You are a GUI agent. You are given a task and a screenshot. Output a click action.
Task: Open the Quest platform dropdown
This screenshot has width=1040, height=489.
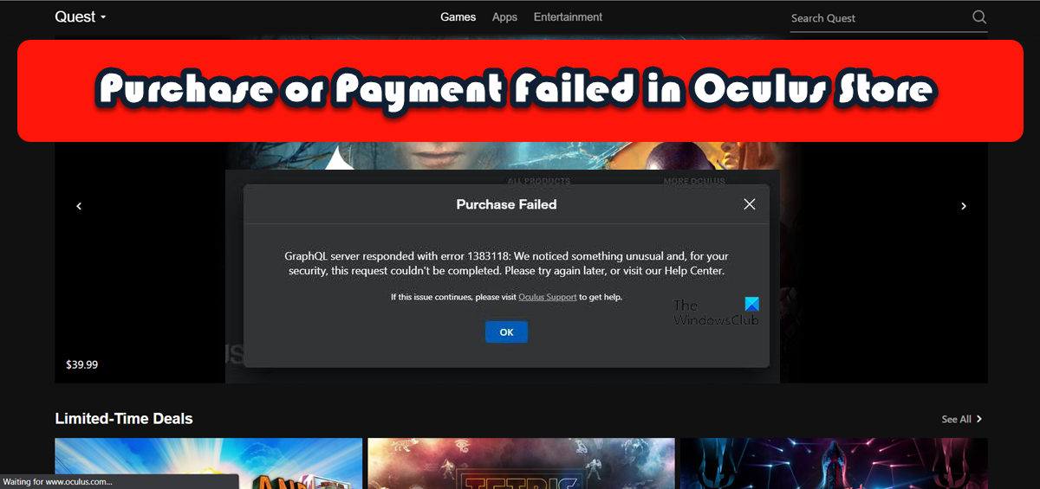(80, 16)
